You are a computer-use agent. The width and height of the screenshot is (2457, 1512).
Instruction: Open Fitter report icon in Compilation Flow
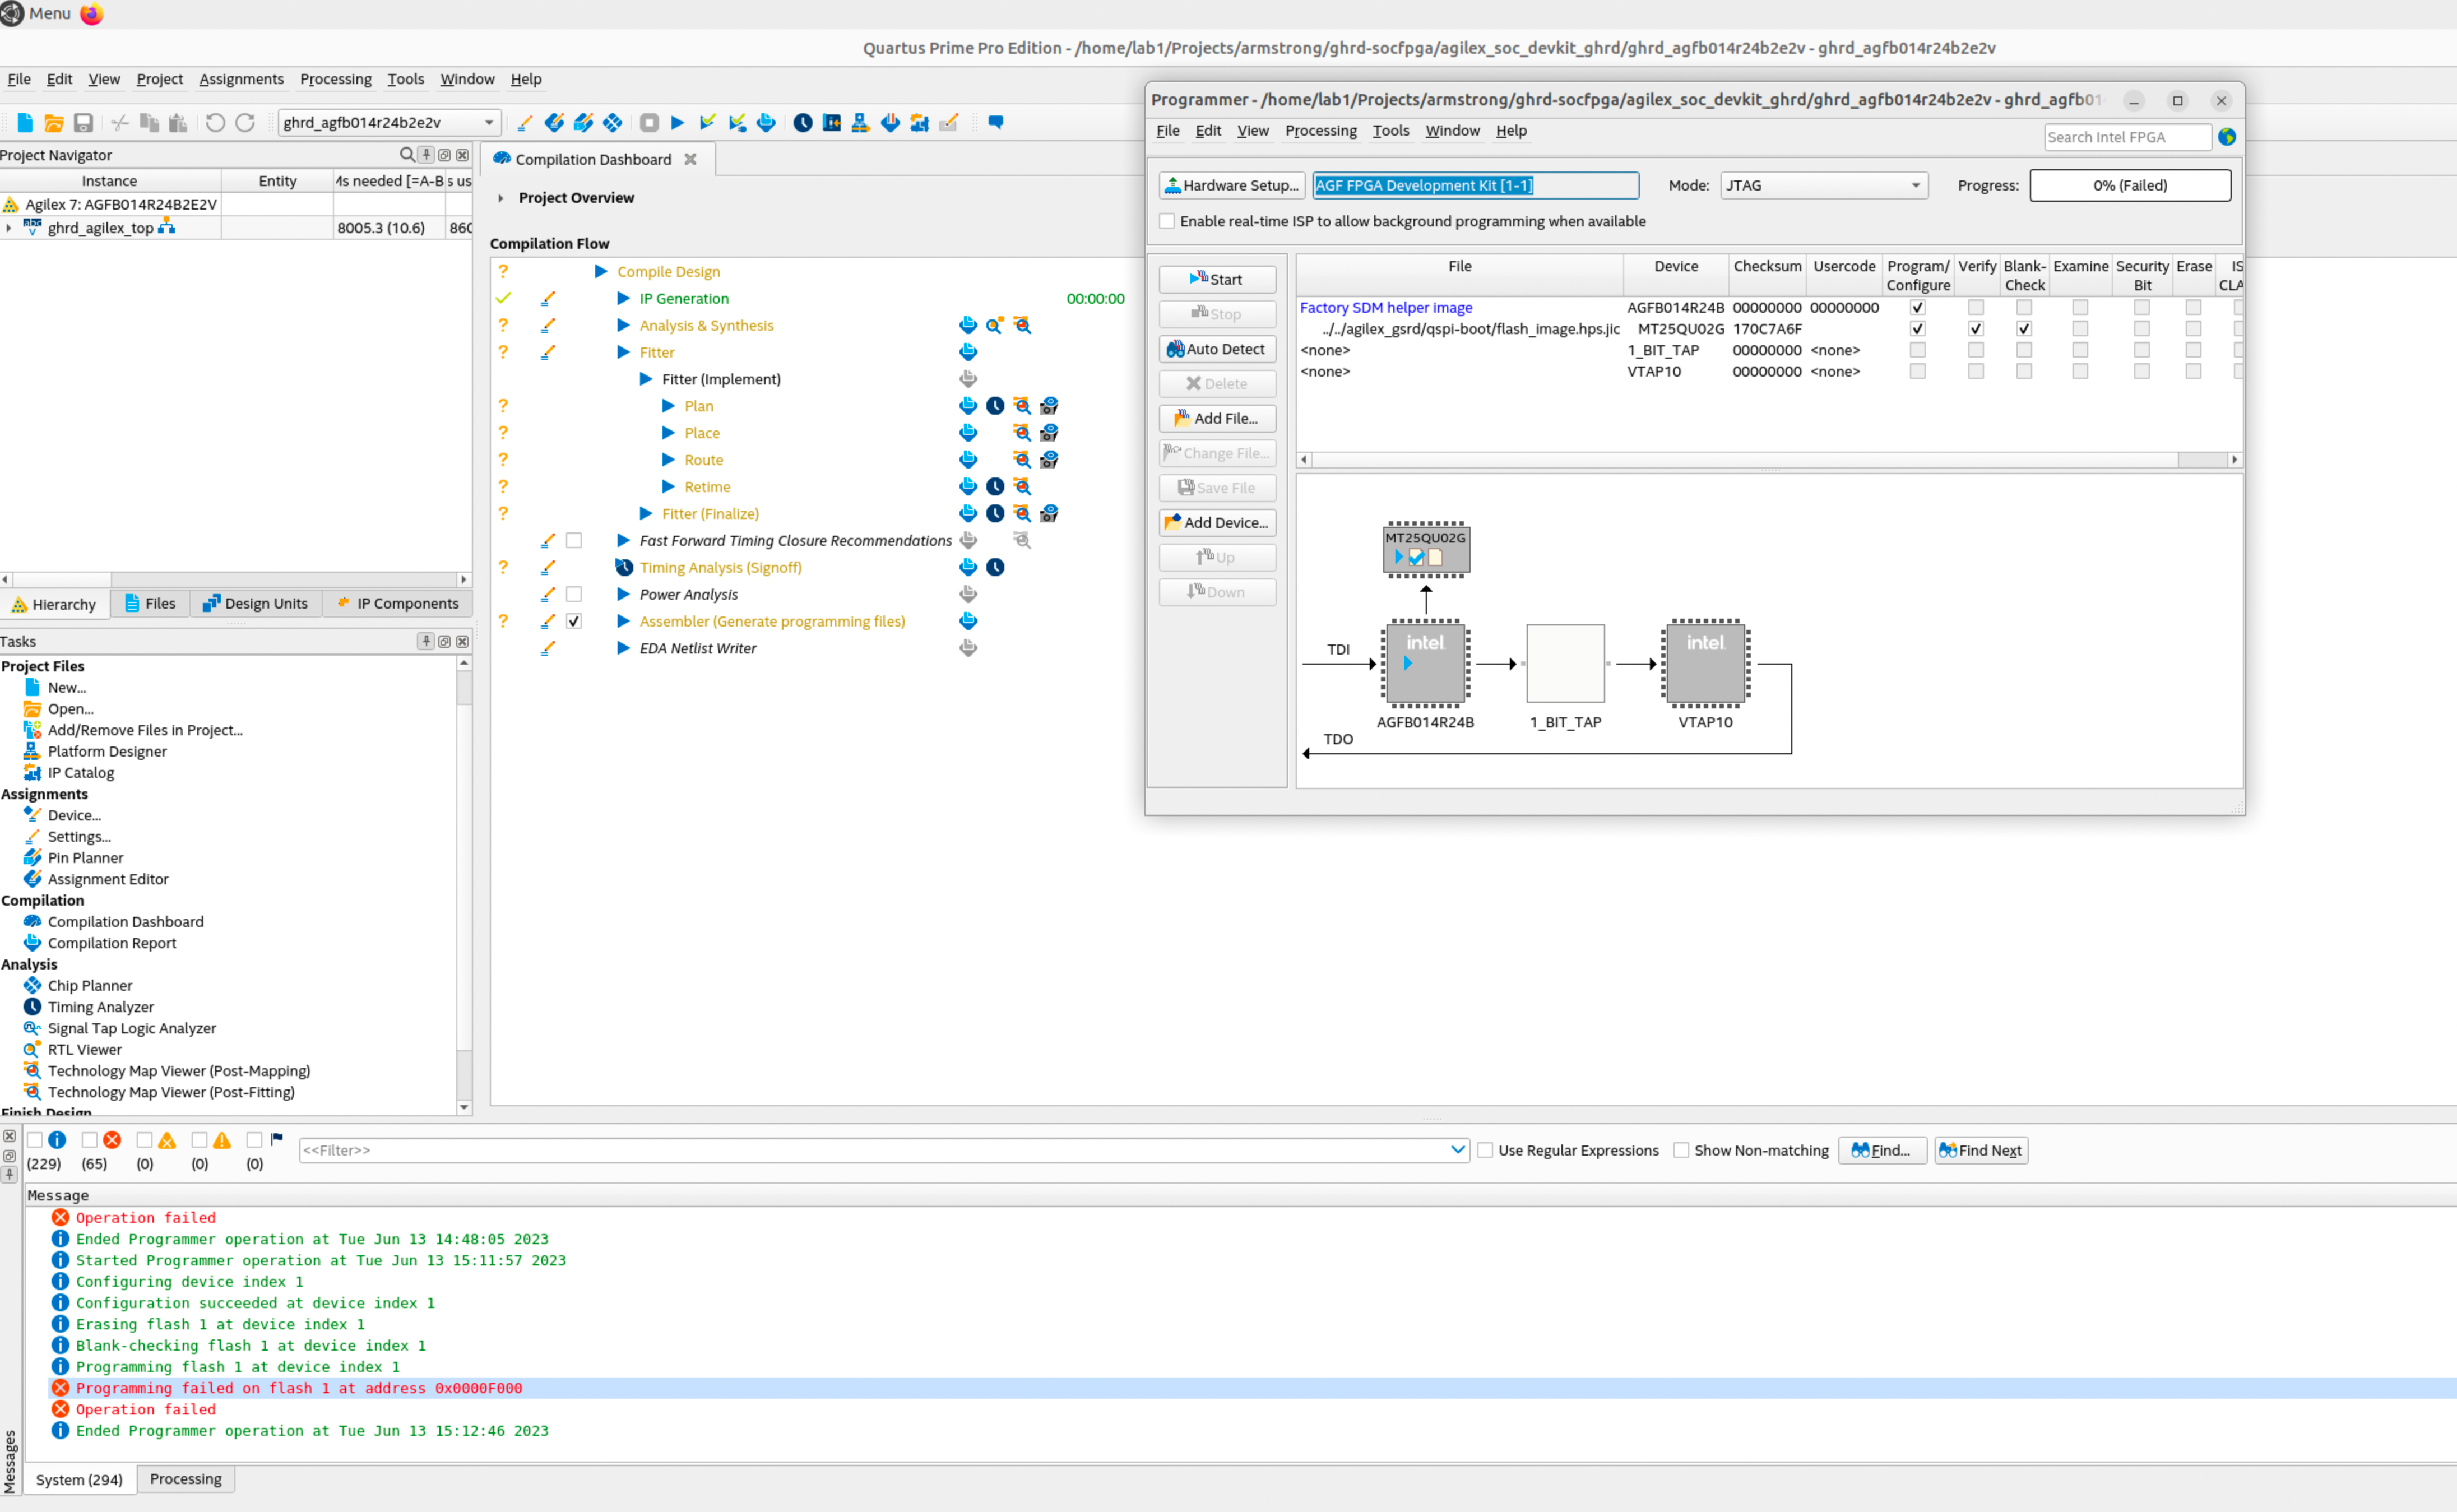click(968, 352)
